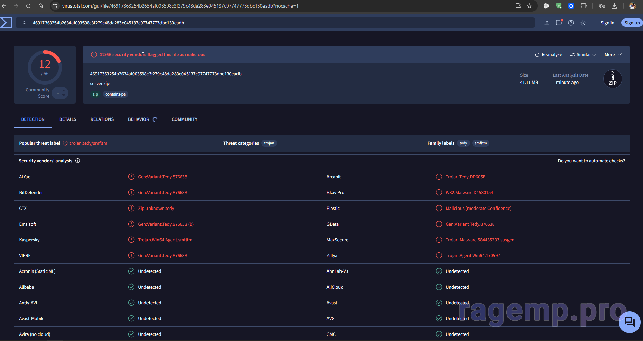Open the More dropdown menu
This screenshot has height=341, width=643.
613,55
